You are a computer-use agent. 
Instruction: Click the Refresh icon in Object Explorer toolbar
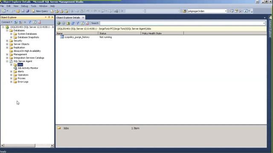[35, 22]
